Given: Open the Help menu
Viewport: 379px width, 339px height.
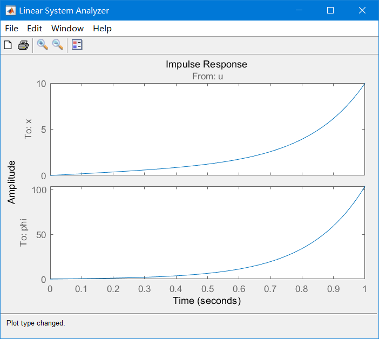Looking at the screenshot, I should [102, 29].
